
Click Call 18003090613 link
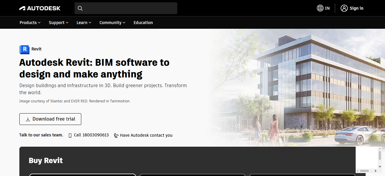91,135
